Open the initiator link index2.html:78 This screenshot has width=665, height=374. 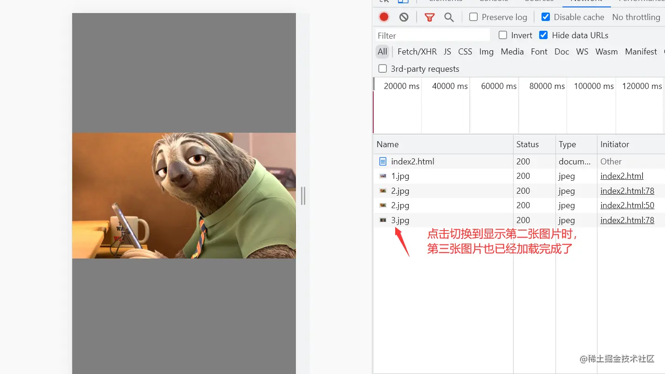[628, 190]
